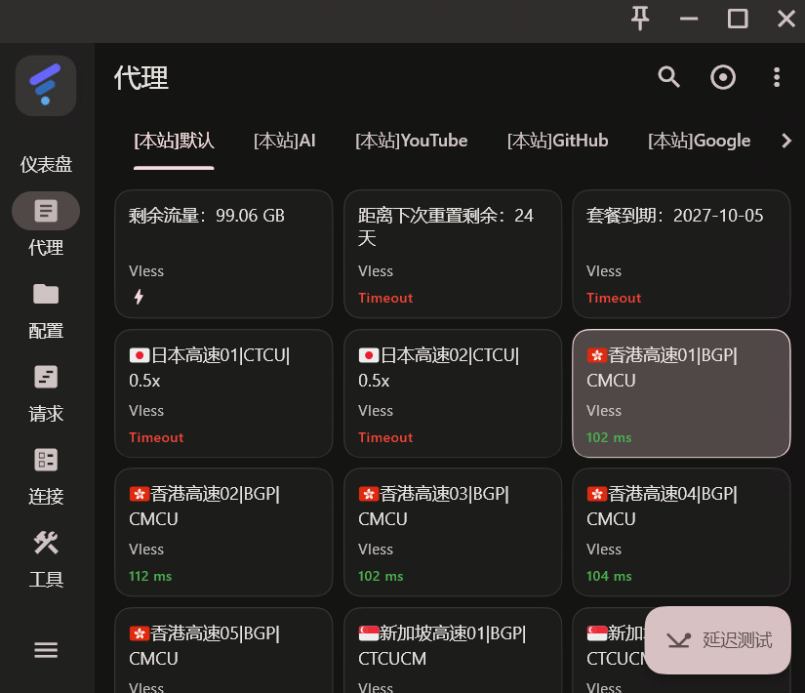Switch to the [本站]默认 tab
This screenshot has height=693, width=805.
tap(174, 141)
